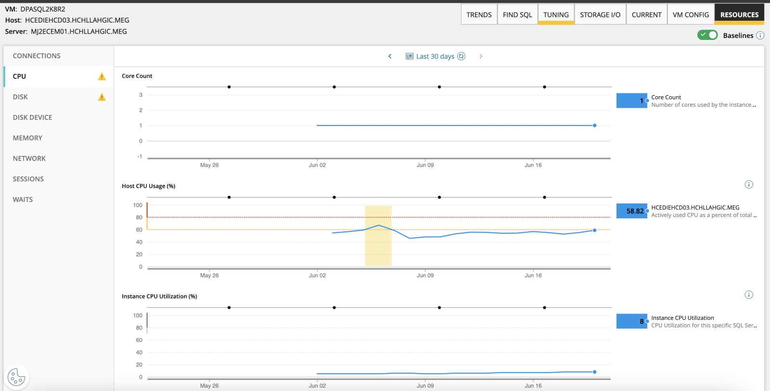Click the 58.82 Host CPU legend box

632,211
